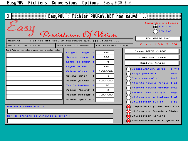Click the Différents chemins de recherche heading
This screenshot has width=188, height=141.
click(33, 50)
